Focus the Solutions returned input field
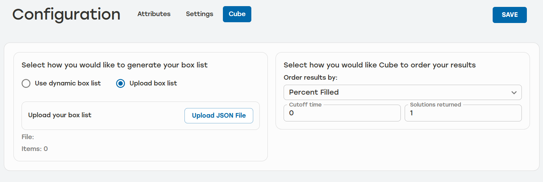This screenshot has height=182, width=543. coord(463,113)
